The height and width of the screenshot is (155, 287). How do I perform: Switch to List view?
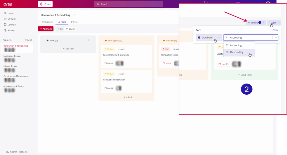(60, 29)
